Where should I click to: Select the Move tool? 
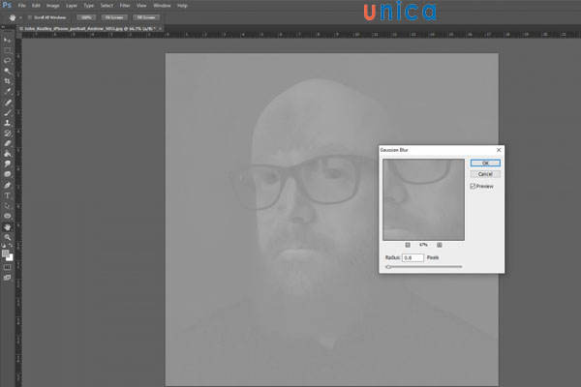point(8,39)
